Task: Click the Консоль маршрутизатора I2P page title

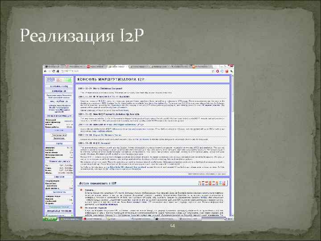Action: coord(111,79)
